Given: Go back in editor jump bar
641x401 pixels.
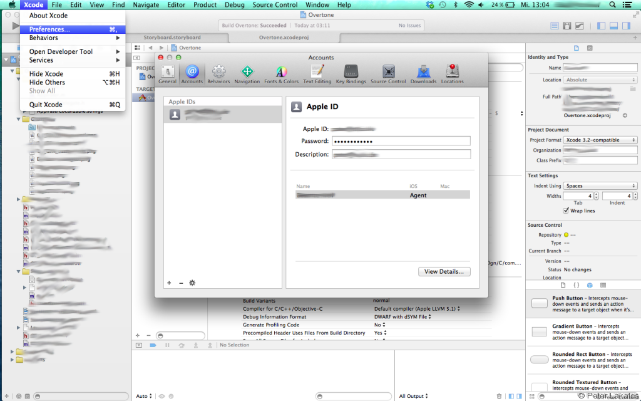Looking at the screenshot, I should click(x=150, y=48).
